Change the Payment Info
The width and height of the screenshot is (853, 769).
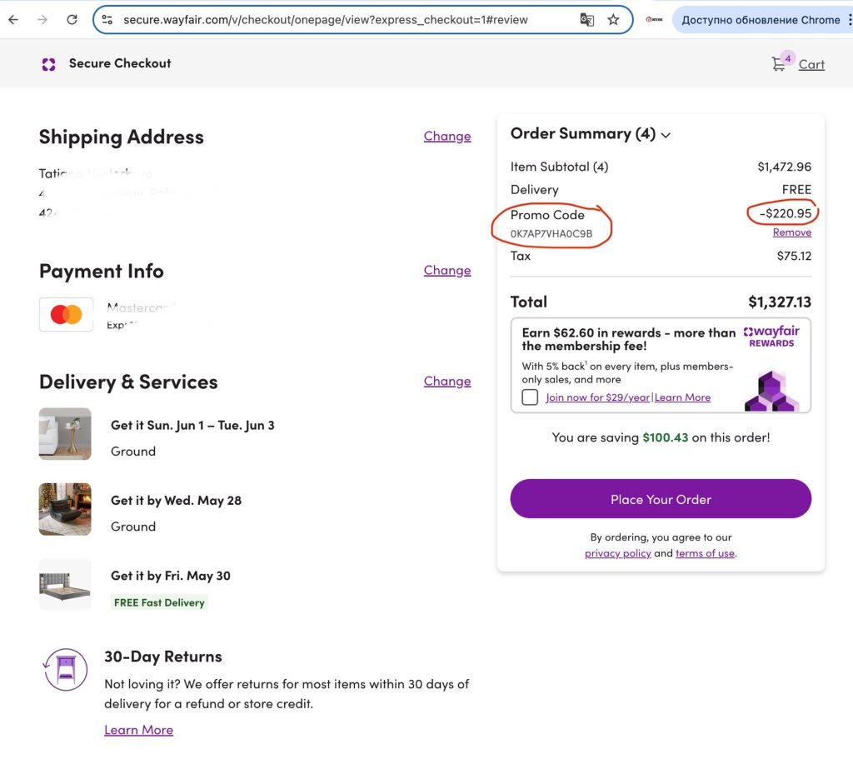coord(446,270)
